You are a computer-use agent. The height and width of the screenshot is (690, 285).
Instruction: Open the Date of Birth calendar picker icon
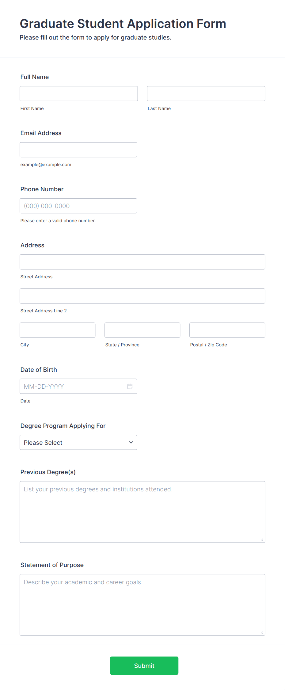click(130, 386)
